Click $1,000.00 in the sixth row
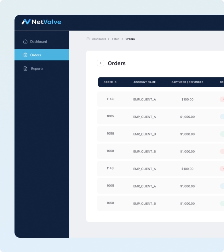Viewport: 224px width, 252px height. click(x=187, y=186)
